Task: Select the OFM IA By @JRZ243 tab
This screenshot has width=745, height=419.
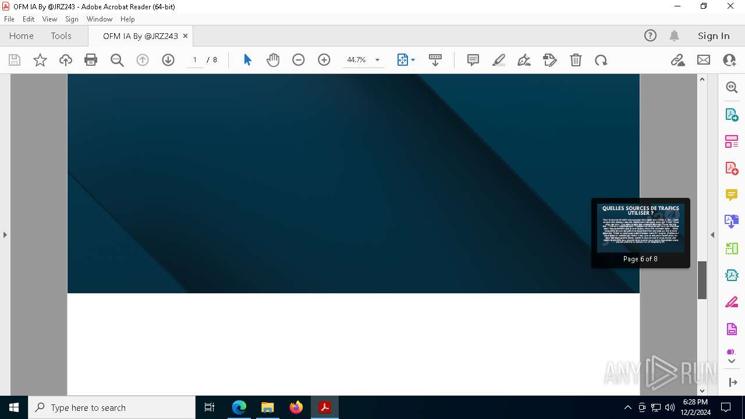Action: (x=140, y=36)
